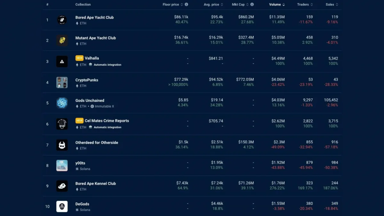Click the Cel Mates Crime Reports logo

(x=62, y=124)
